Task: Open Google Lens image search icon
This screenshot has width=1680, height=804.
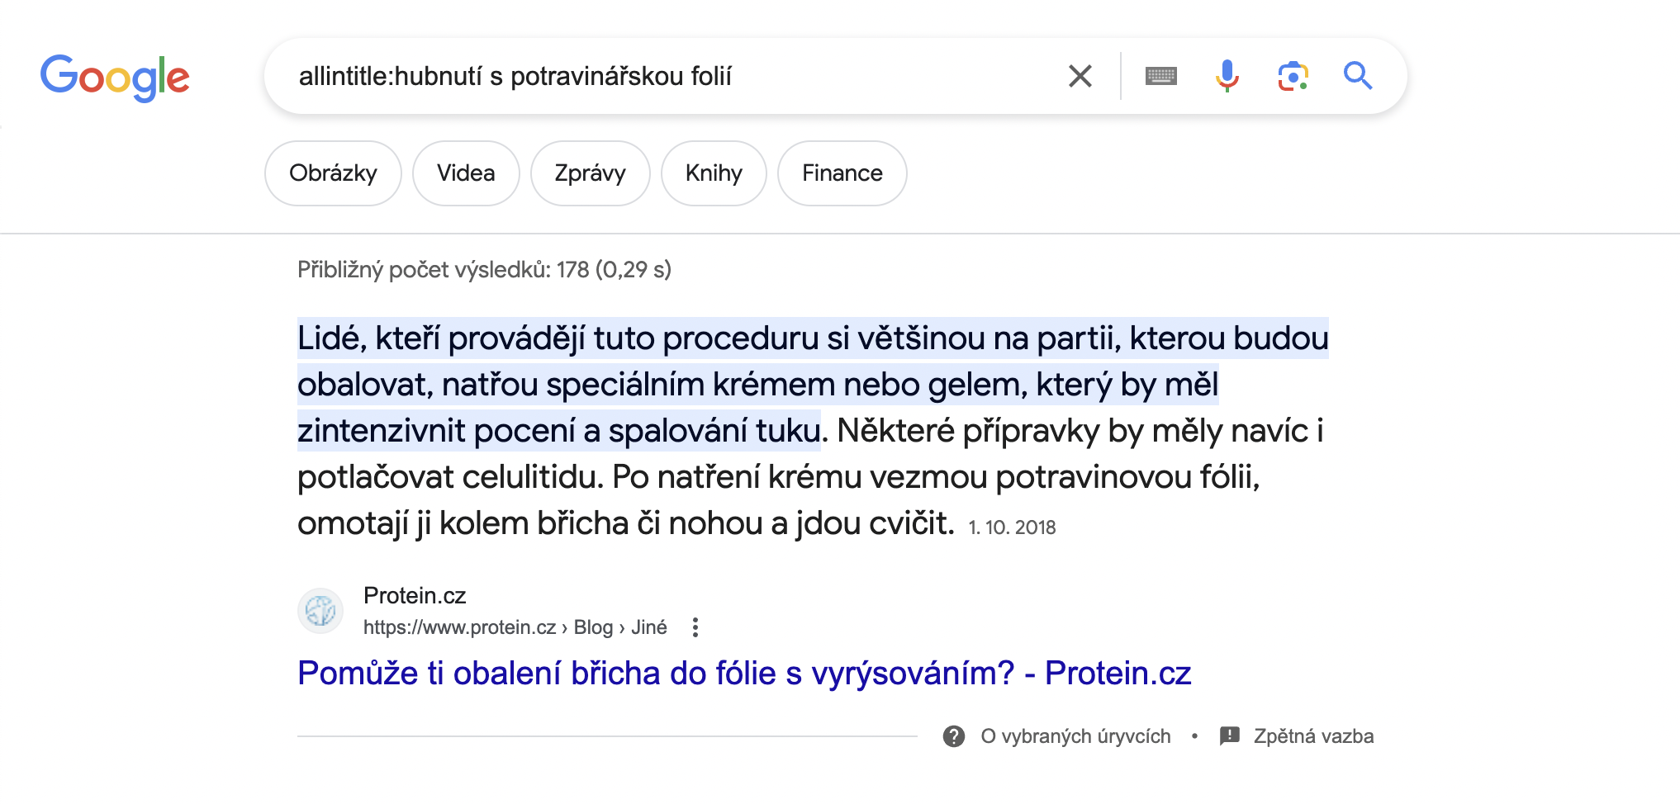Action: [1293, 76]
